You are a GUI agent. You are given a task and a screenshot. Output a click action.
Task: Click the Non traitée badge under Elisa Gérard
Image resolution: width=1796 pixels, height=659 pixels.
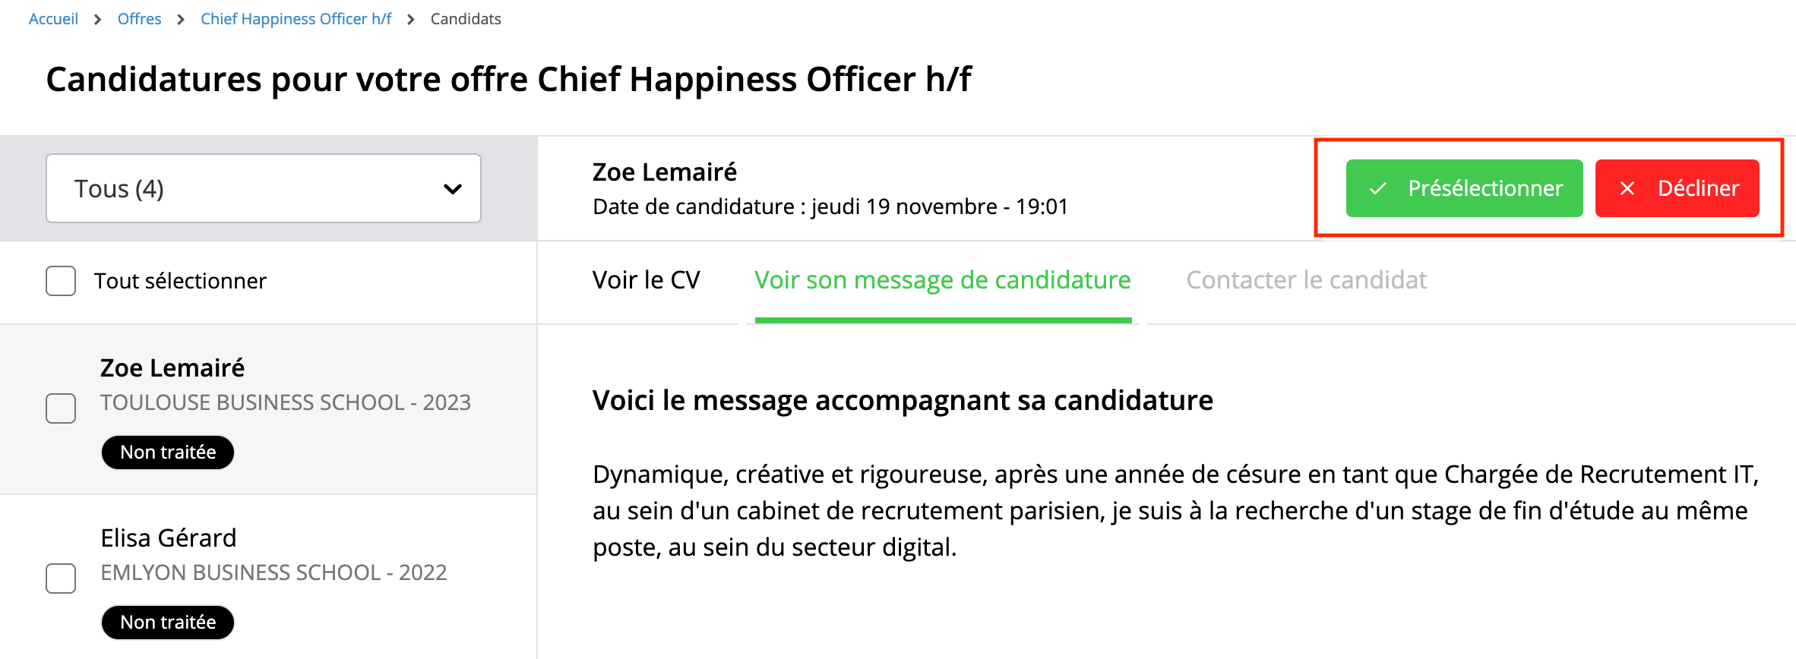pos(167,622)
